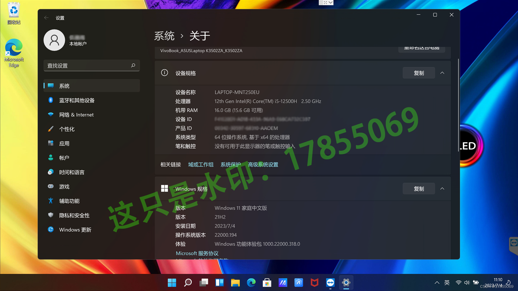Click the paintbrush icon beside 个性化
Screen dimensions: 518x291
click(x=51, y=129)
